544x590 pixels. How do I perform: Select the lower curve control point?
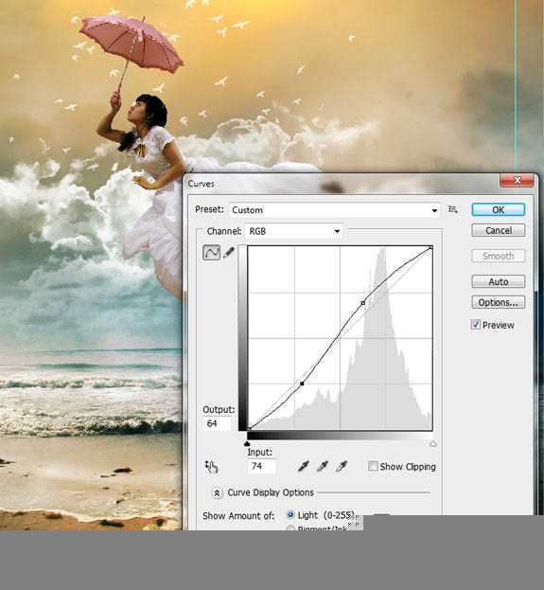[302, 384]
